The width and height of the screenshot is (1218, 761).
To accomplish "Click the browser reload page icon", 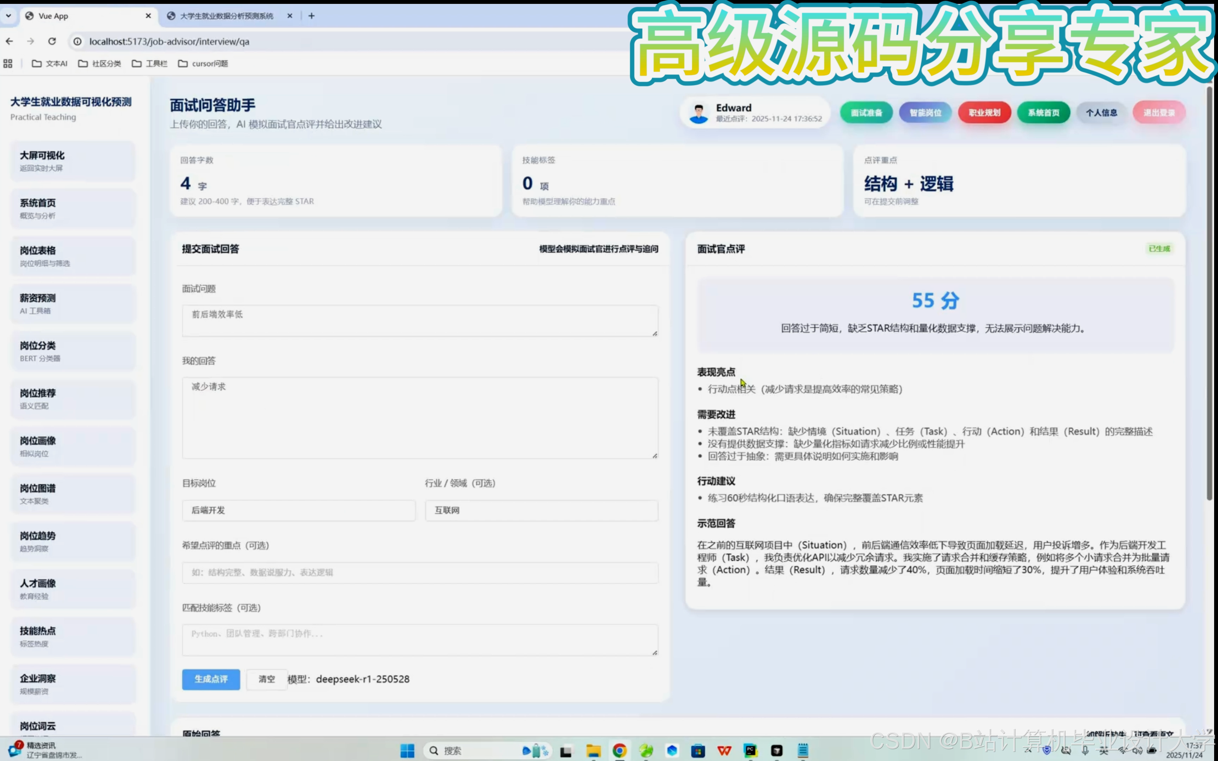I will pyautogui.click(x=52, y=41).
